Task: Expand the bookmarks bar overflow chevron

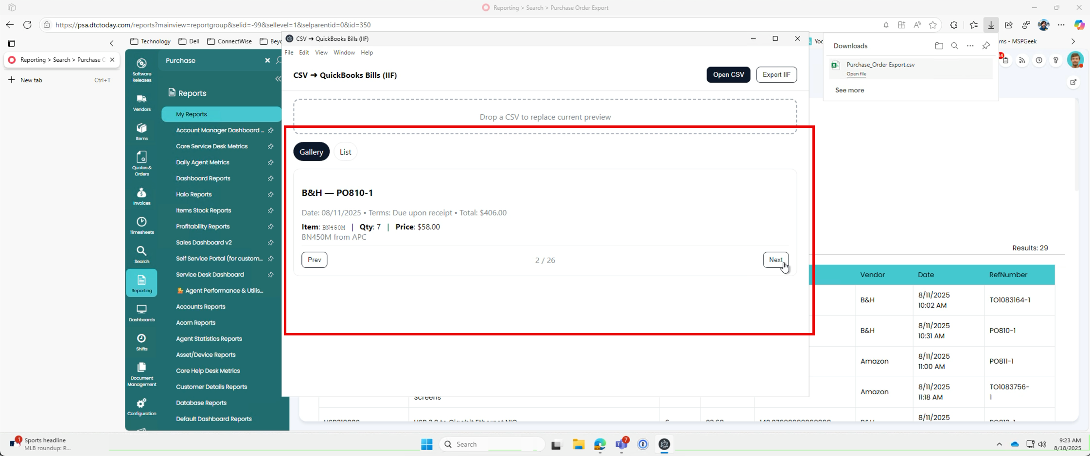Action: [1073, 41]
